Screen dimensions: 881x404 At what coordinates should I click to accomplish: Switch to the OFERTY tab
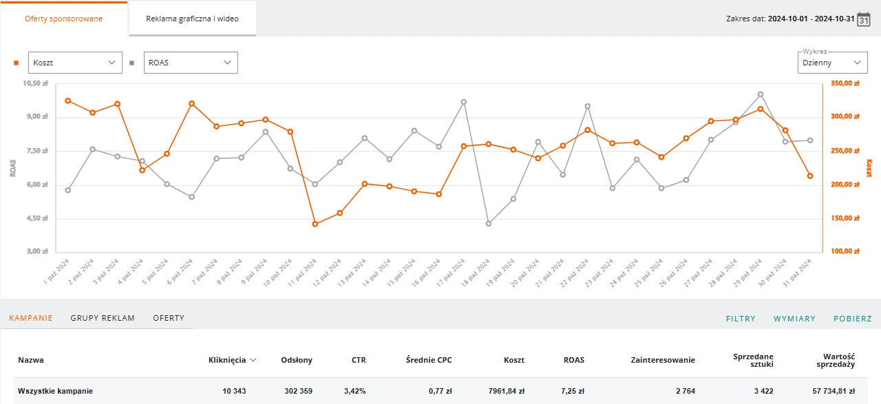tap(169, 318)
